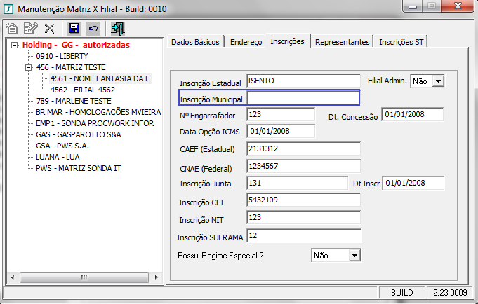478x304 pixels.
Task: Click the Inscrição Estadual field
Action: [303, 81]
